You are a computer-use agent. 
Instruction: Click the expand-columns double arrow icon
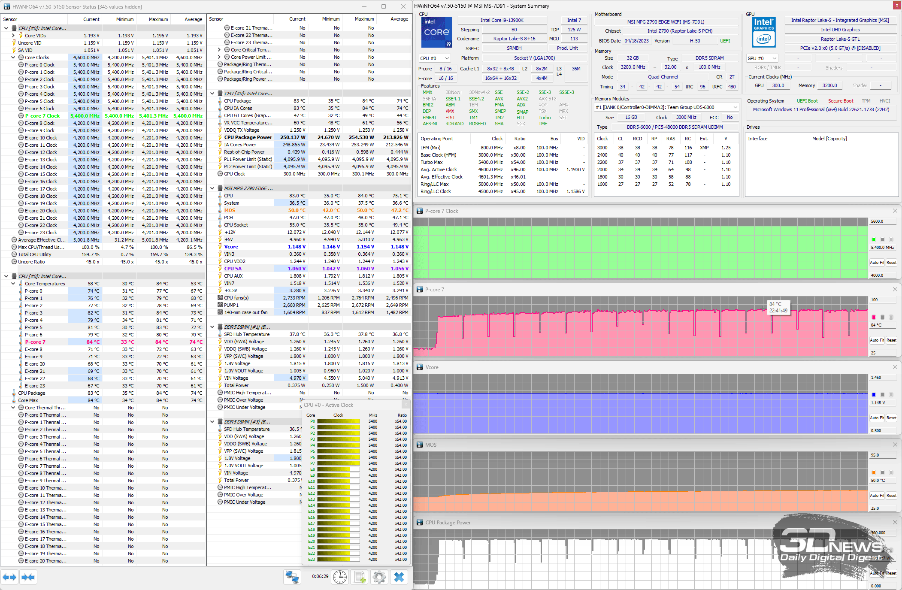click(x=9, y=577)
